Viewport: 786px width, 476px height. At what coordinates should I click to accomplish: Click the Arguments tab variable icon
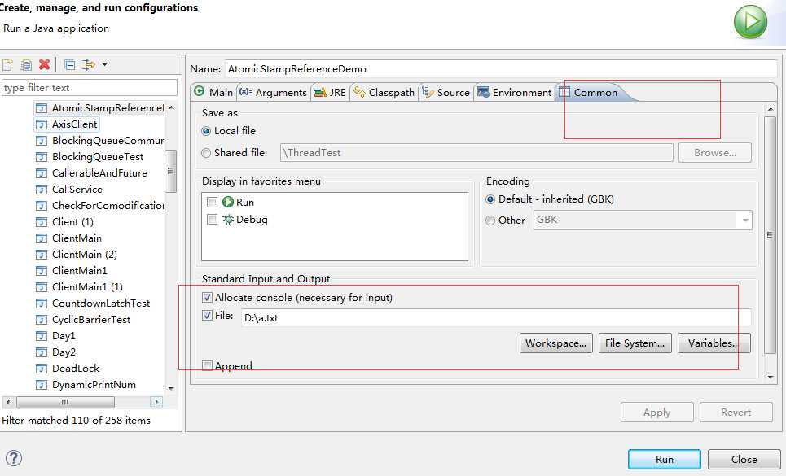click(x=246, y=92)
